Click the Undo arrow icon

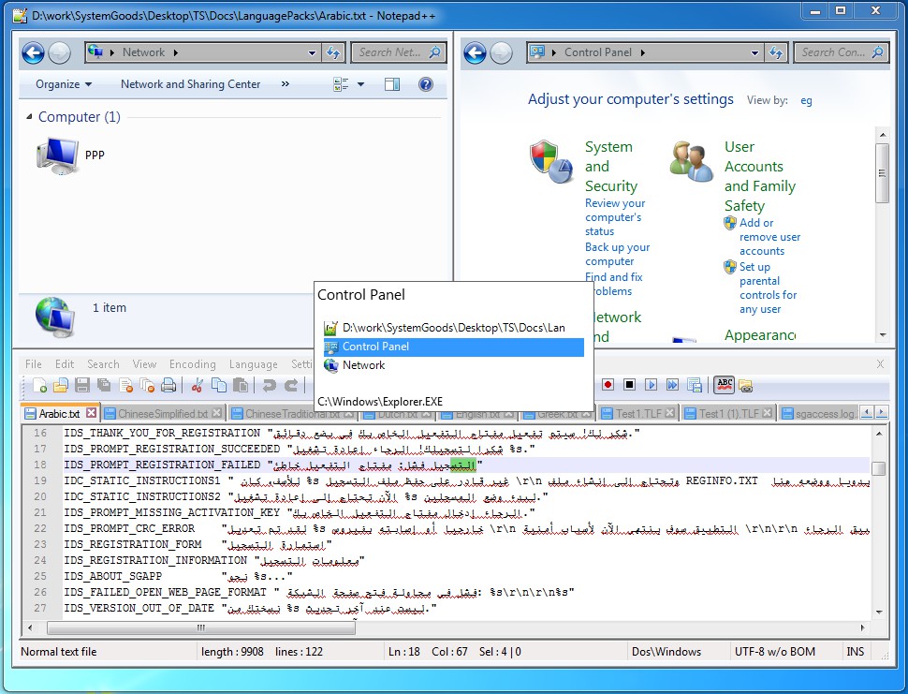point(269,385)
